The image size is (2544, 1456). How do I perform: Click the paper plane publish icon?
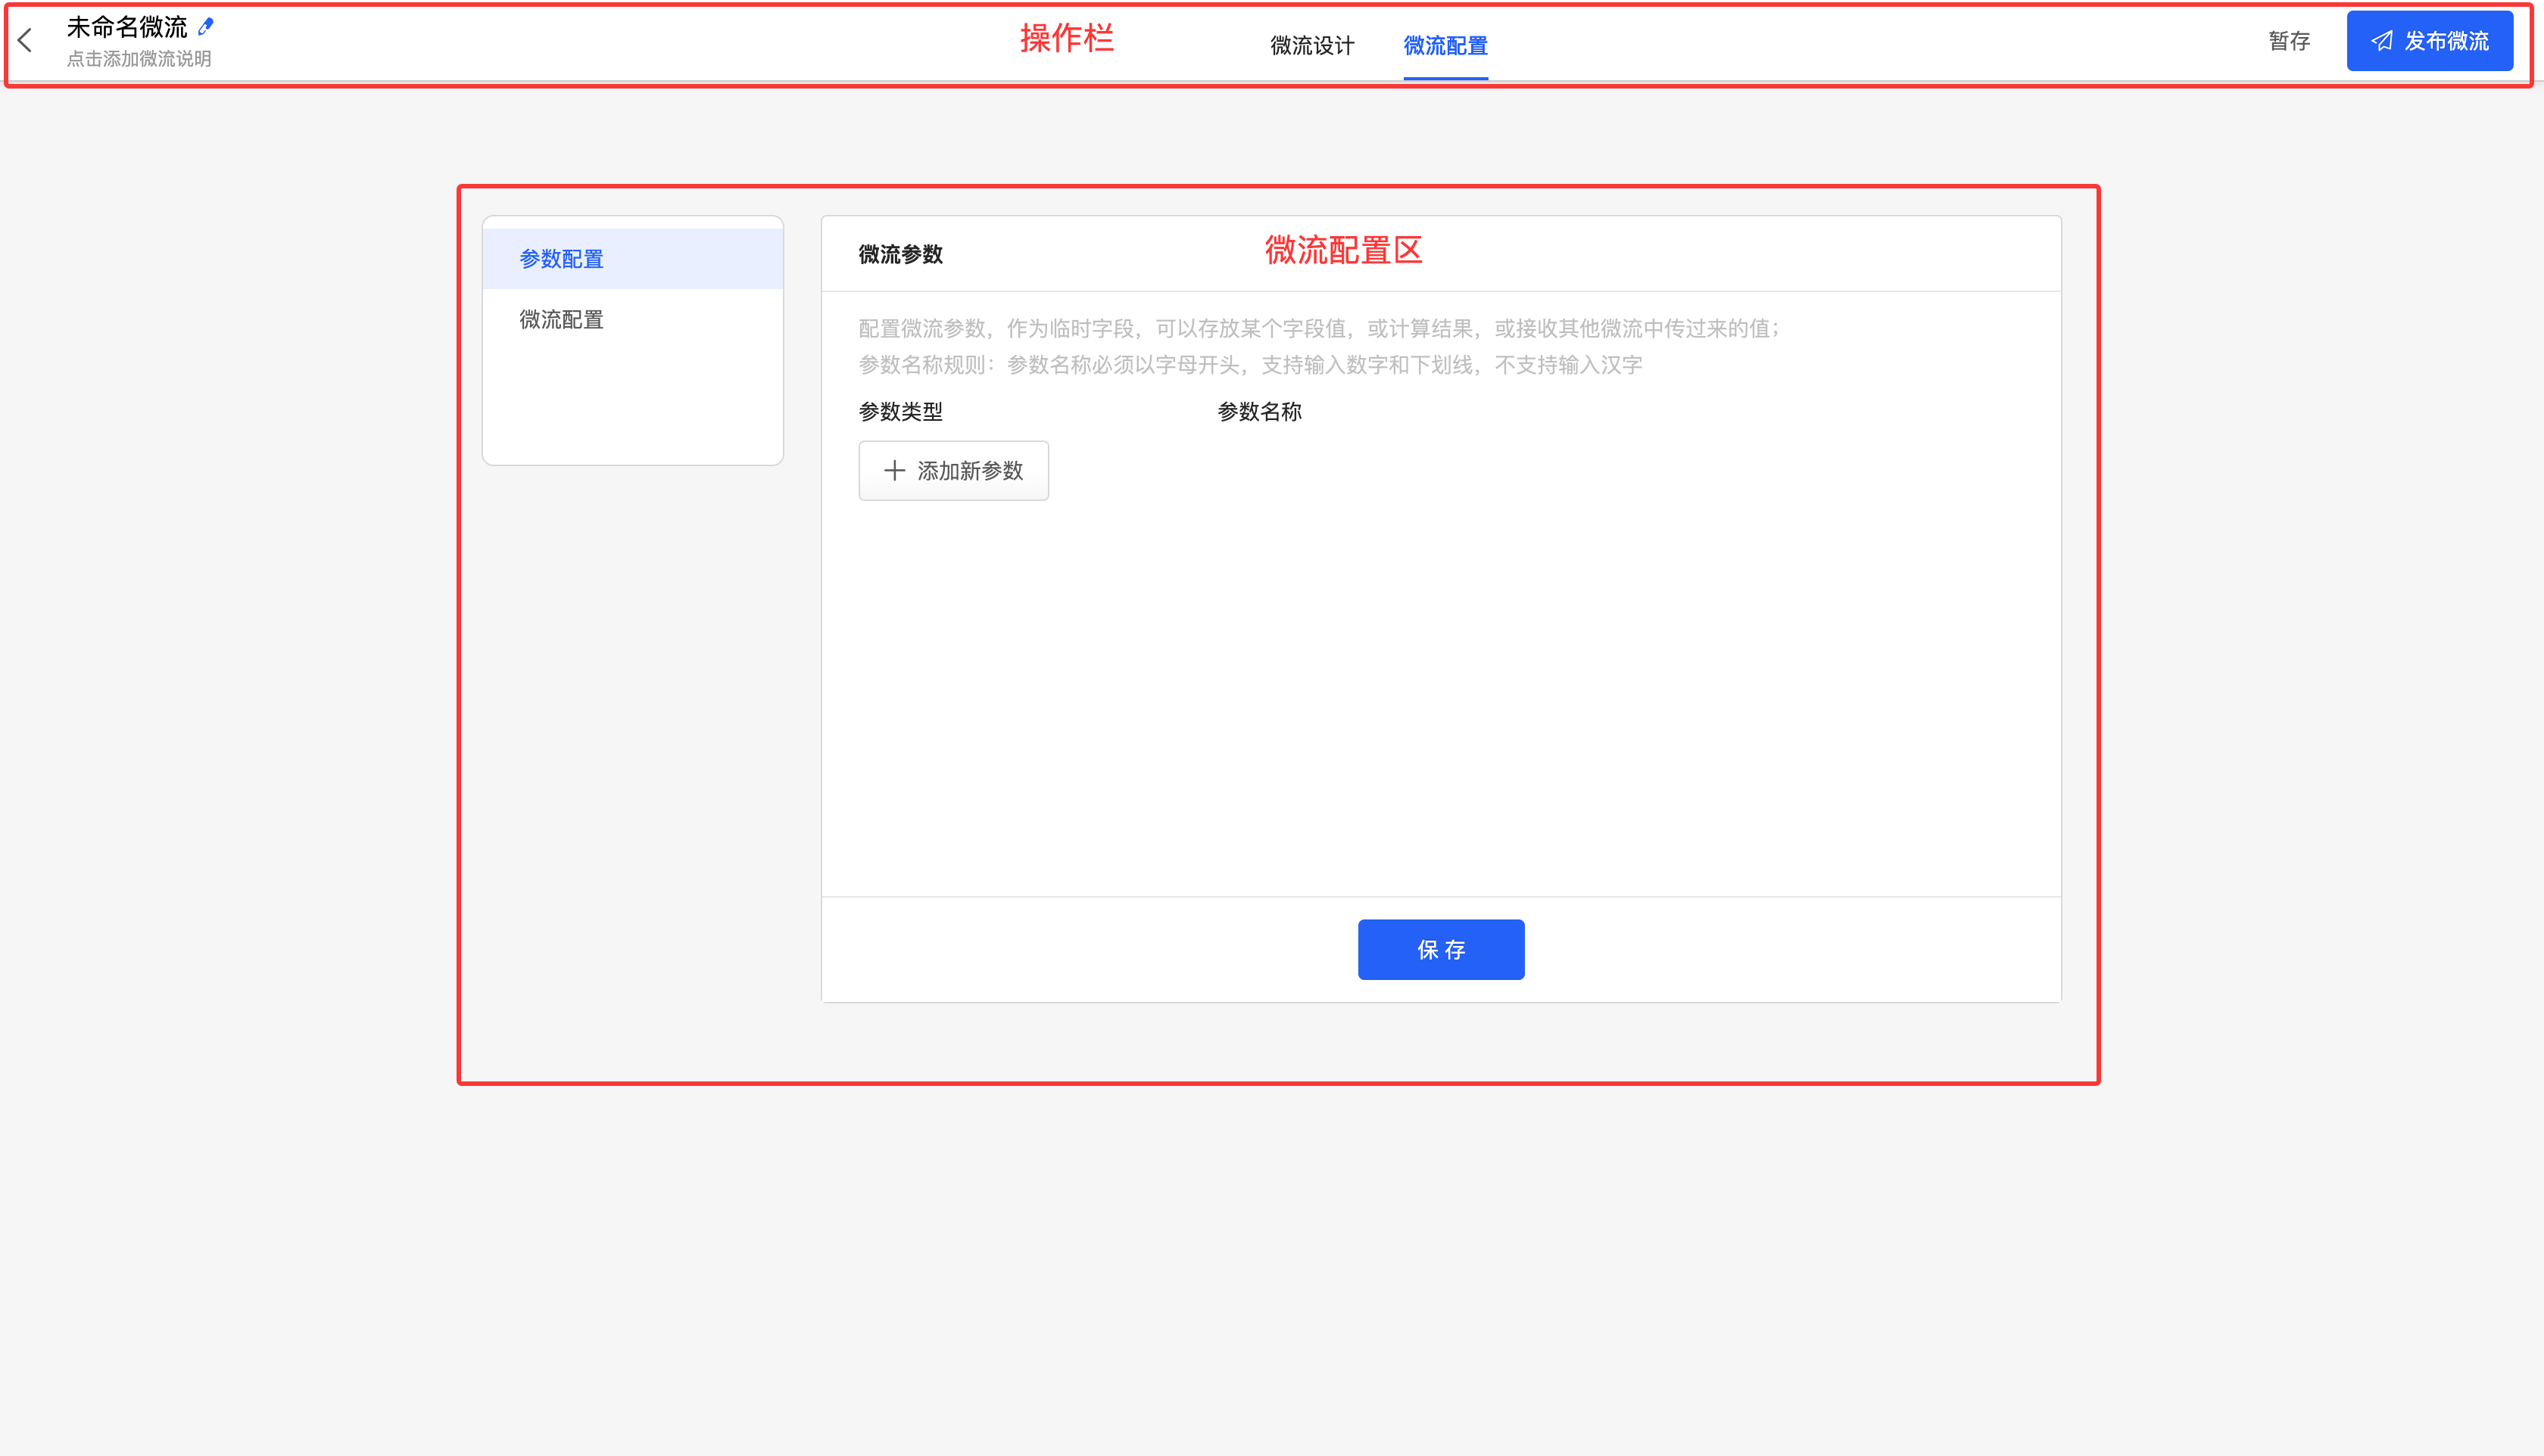pyautogui.click(x=2382, y=41)
